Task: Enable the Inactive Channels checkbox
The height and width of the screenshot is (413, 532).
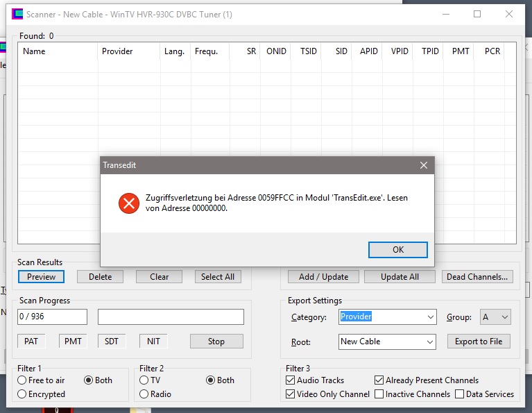Action: coord(379,394)
